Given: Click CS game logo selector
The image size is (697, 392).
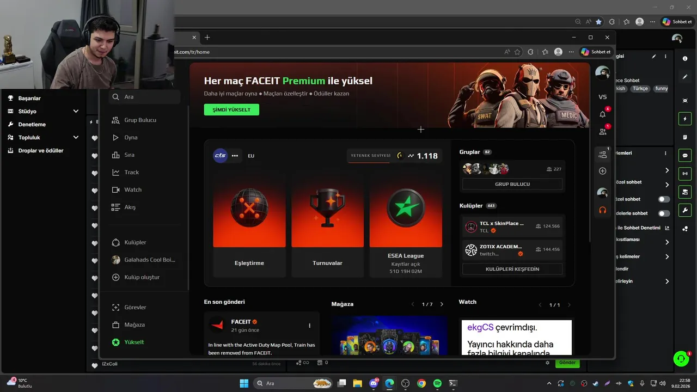Looking at the screenshot, I should (x=220, y=156).
